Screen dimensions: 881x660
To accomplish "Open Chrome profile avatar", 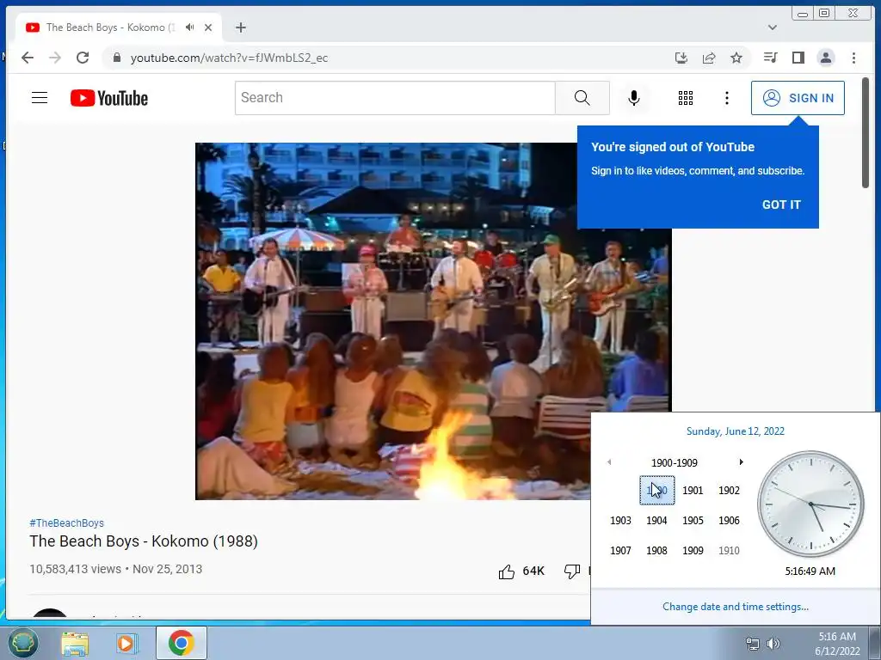I will 826,58.
